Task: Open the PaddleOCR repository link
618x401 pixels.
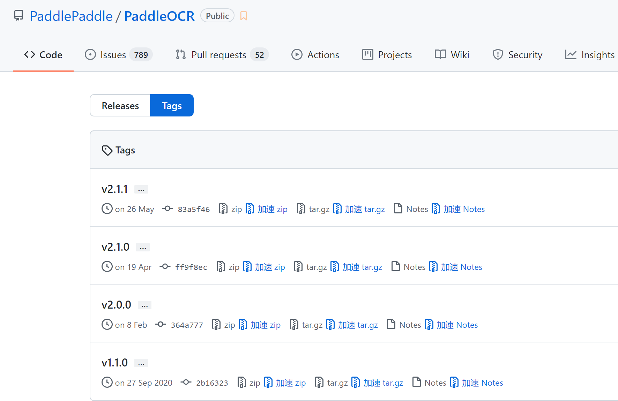Action: [159, 16]
